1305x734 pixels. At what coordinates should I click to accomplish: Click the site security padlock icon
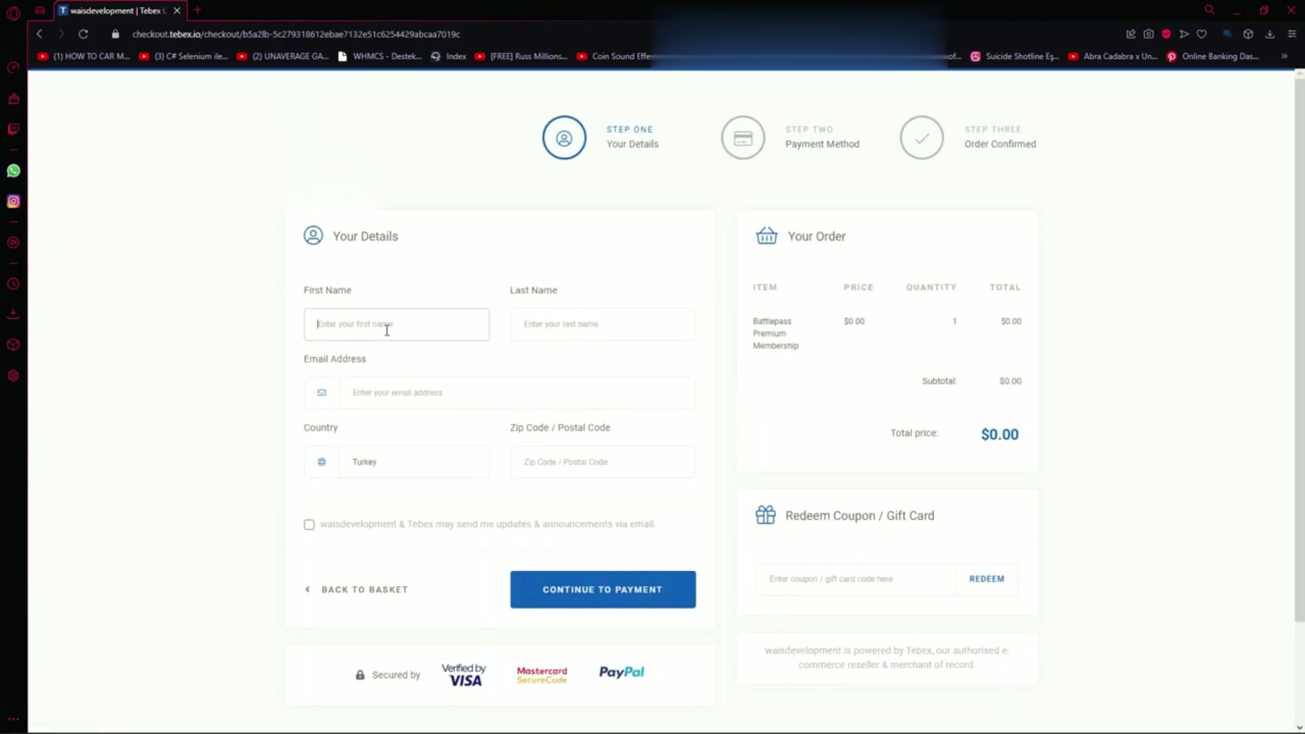[x=116, y=34]
